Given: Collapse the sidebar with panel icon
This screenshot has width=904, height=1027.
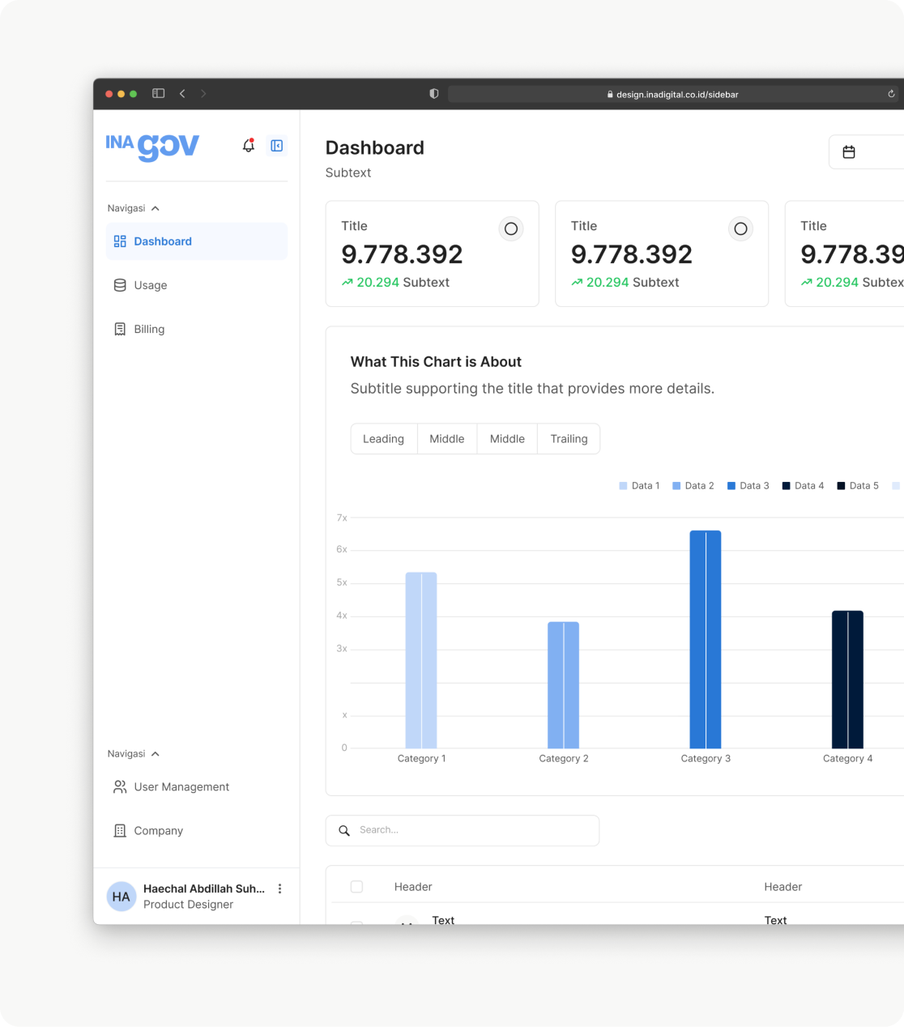Looking at the screenshot, I should click(277, 146).
